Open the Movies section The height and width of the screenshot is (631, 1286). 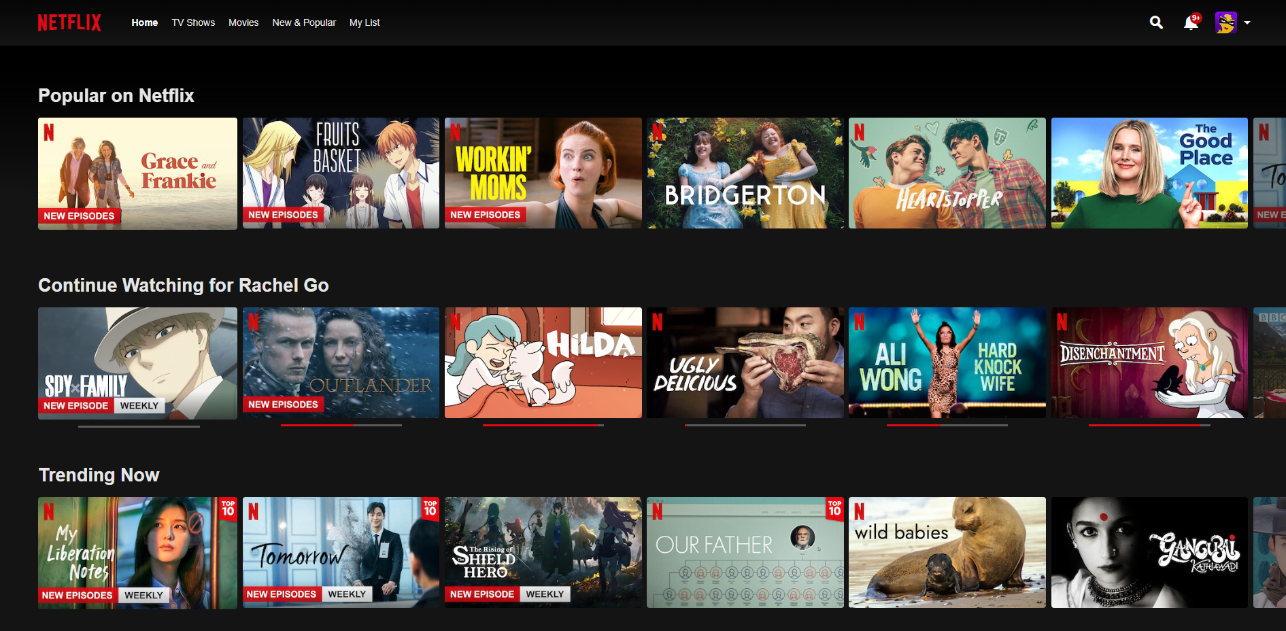(243, 22)
